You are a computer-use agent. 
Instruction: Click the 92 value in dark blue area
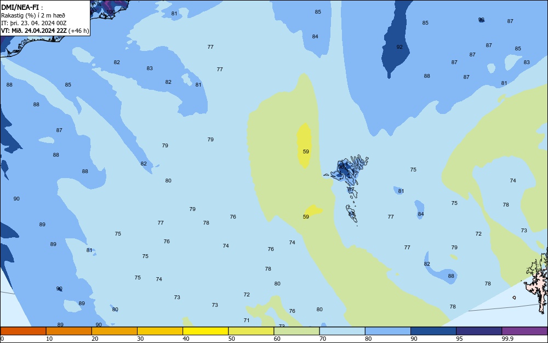click(x=399, y=47)
